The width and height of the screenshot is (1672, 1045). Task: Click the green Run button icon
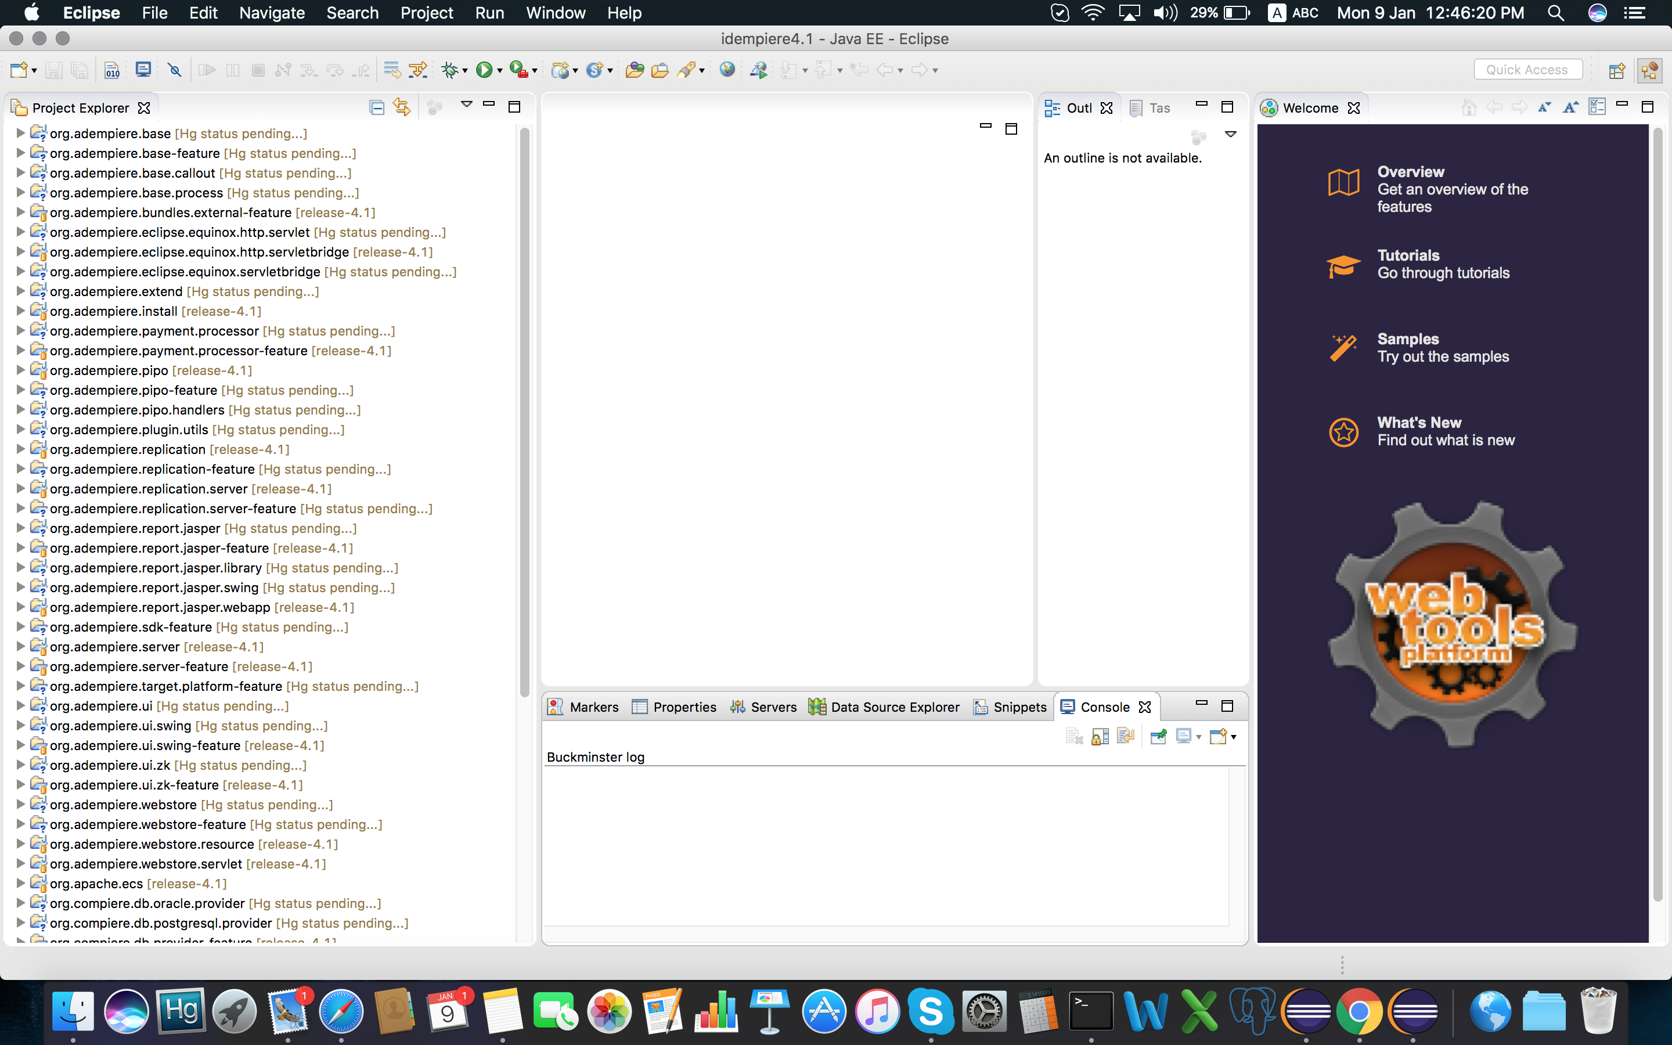click(x=484, y=70)
